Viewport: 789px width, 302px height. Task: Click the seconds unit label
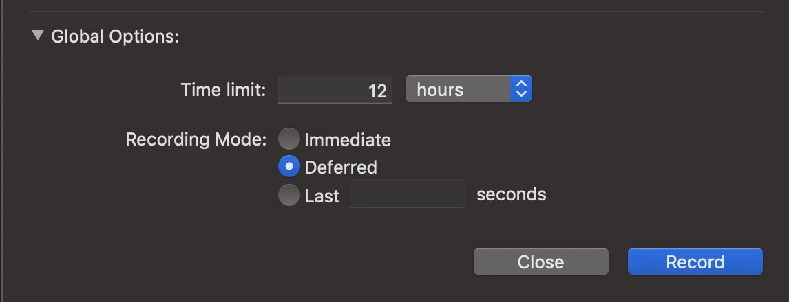click(x=511, y=194)
